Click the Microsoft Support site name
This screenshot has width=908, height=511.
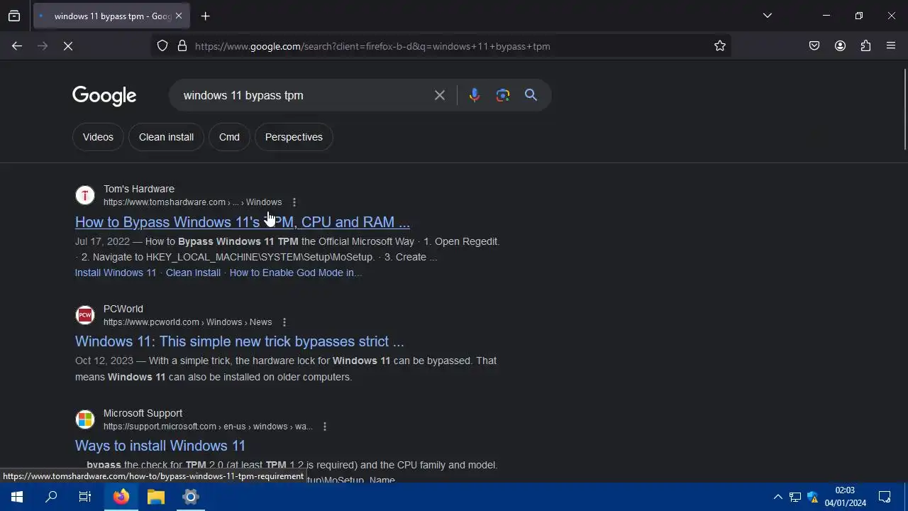coord(143,413)
